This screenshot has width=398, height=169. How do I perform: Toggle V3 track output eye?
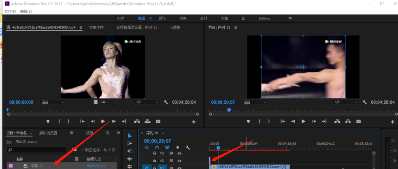pos(179,153)
